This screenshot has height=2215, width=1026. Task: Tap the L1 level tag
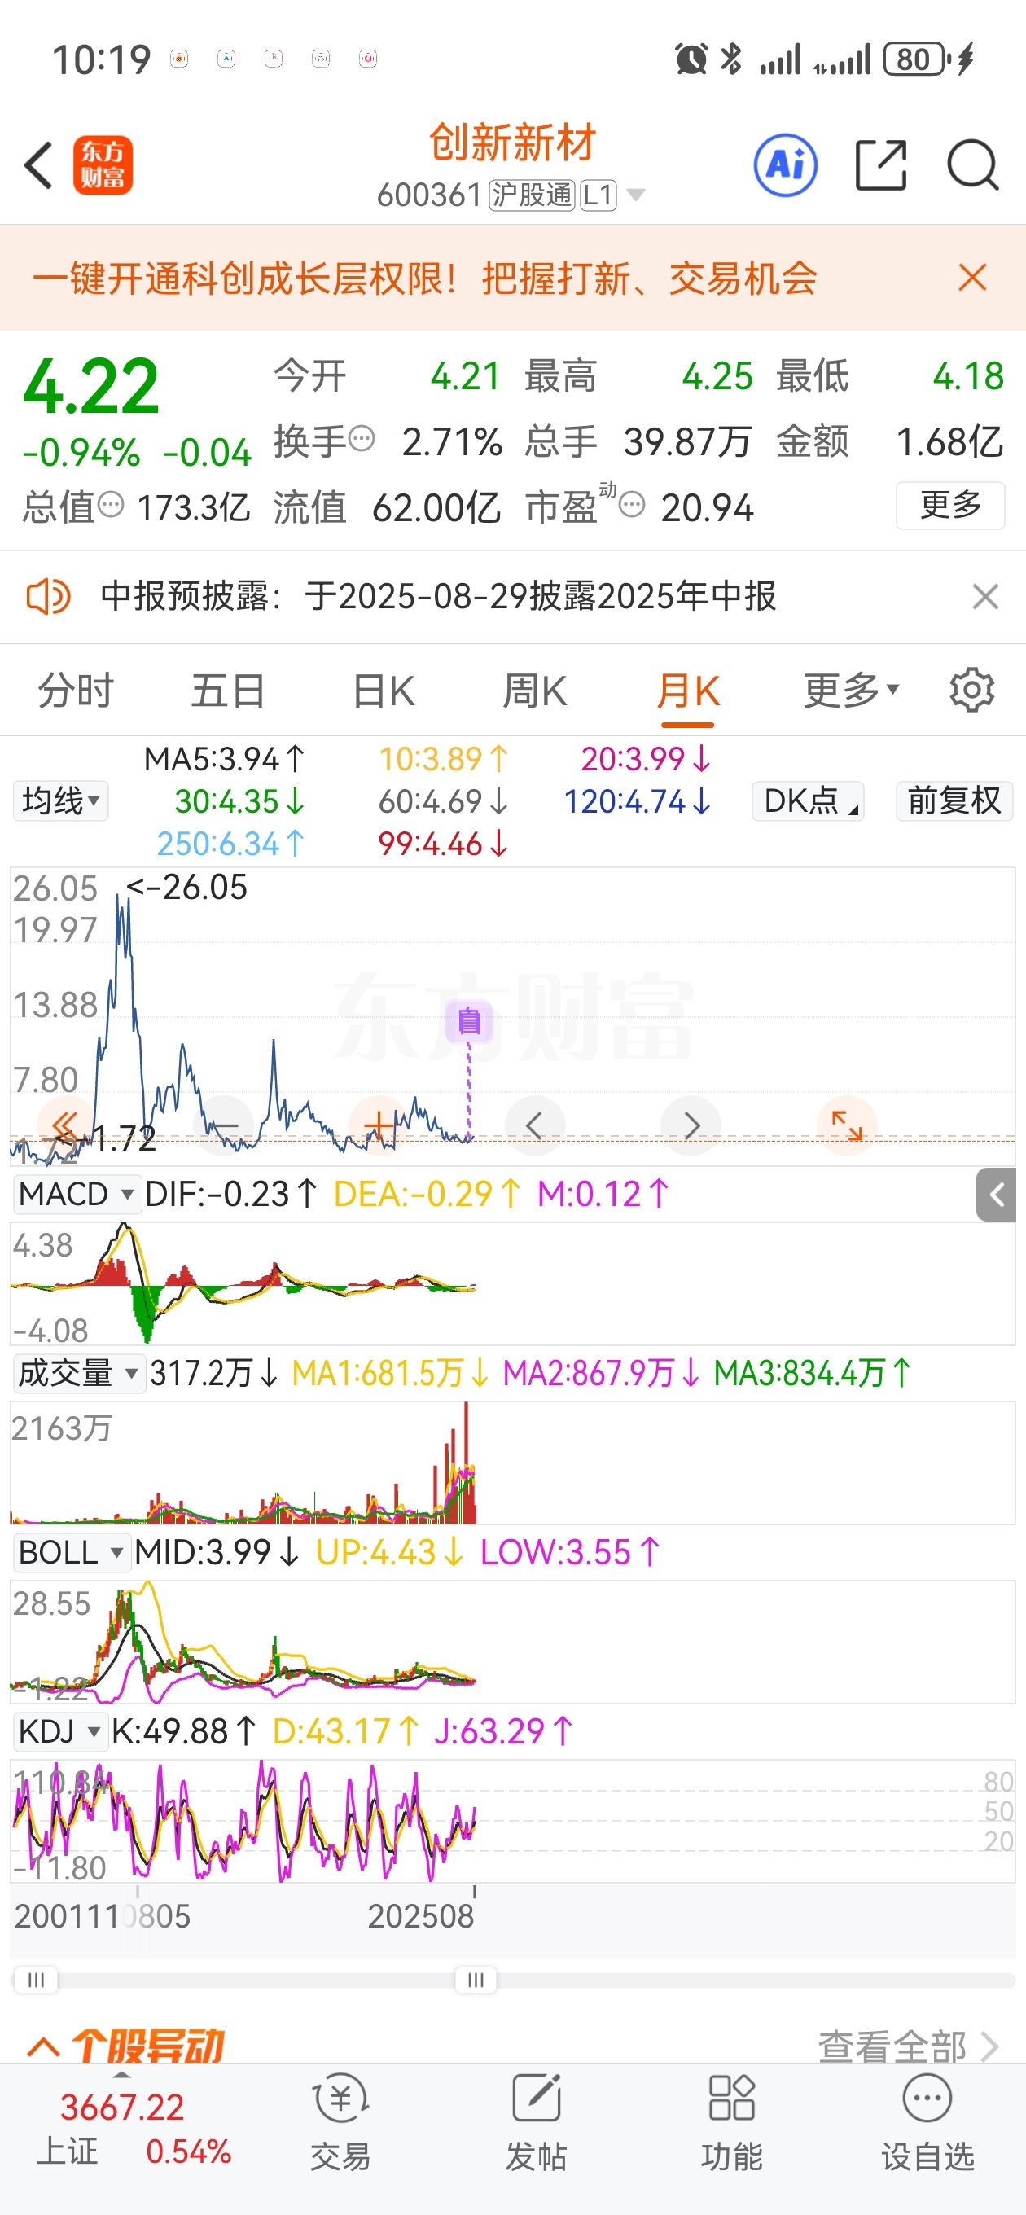coord(598,195)
